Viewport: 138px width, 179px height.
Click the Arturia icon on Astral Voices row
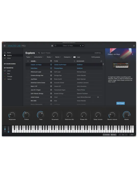(51, 97)
